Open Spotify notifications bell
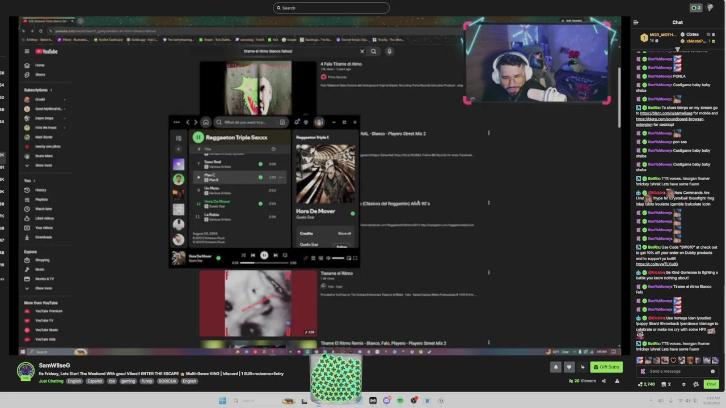The height and width of the screenshot is (408, 726). point(297,122)
